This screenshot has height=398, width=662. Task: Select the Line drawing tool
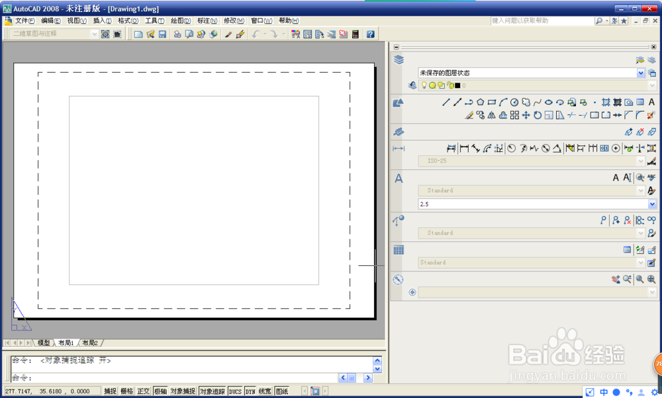click(x=446, y=102)
